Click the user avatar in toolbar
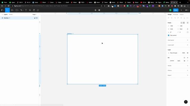 [x=170, y=10]
